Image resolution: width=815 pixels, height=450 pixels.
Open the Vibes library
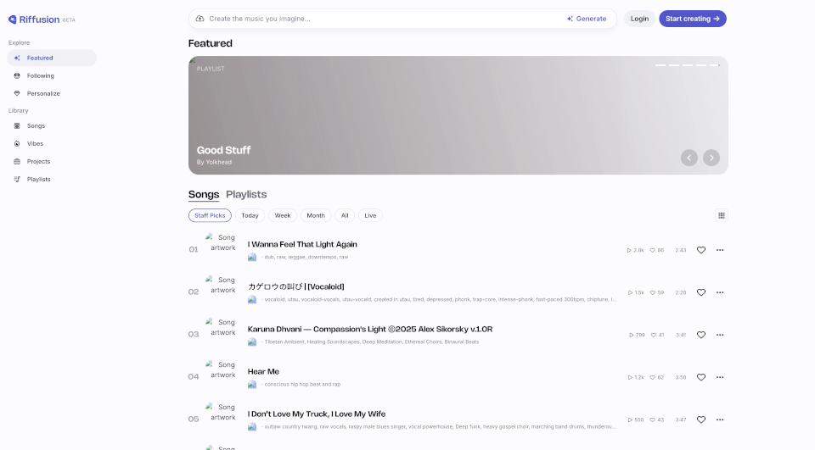pos(35,143)
